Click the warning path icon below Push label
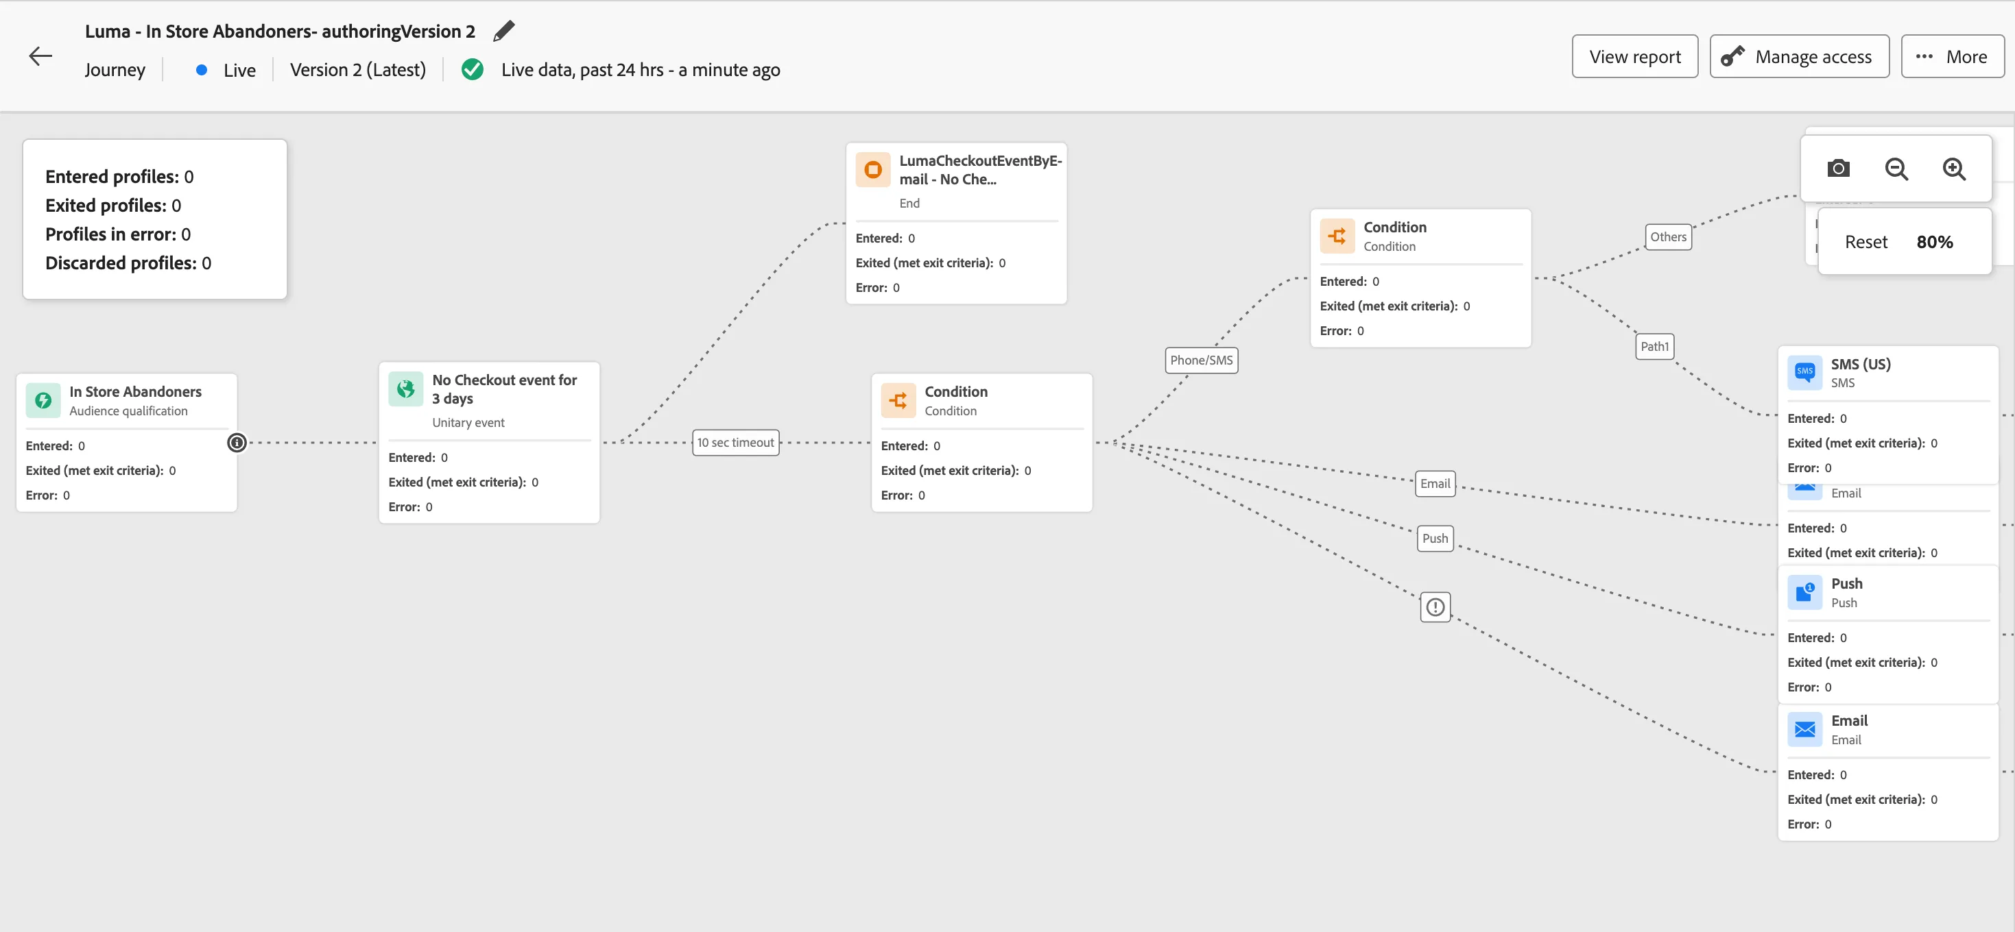Screen dimensions: 2015x932 1435,606
